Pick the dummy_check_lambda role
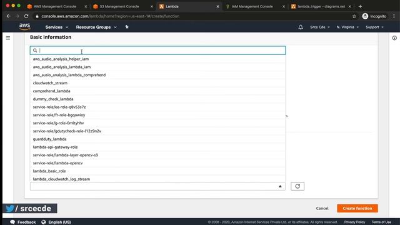 (157, 99)
